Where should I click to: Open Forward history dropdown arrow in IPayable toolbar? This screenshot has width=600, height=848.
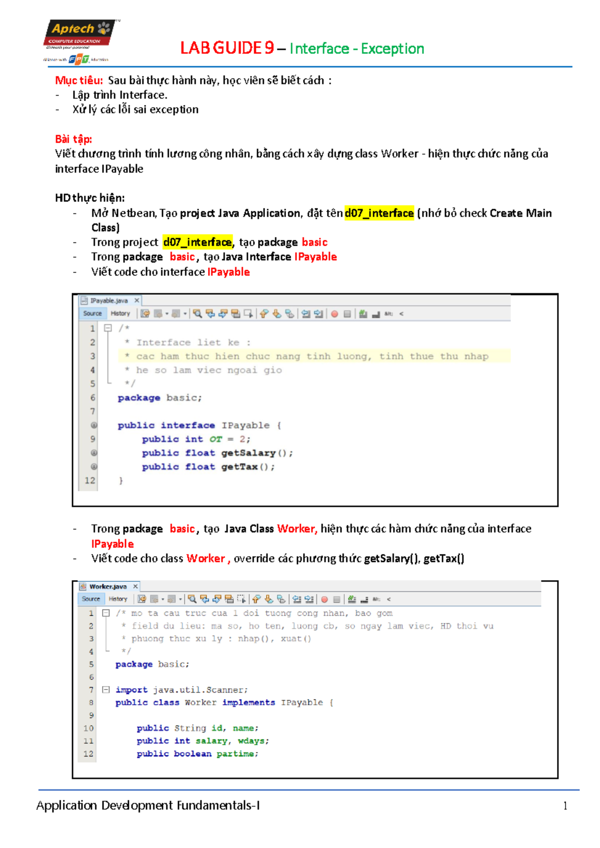click(185, 314)
